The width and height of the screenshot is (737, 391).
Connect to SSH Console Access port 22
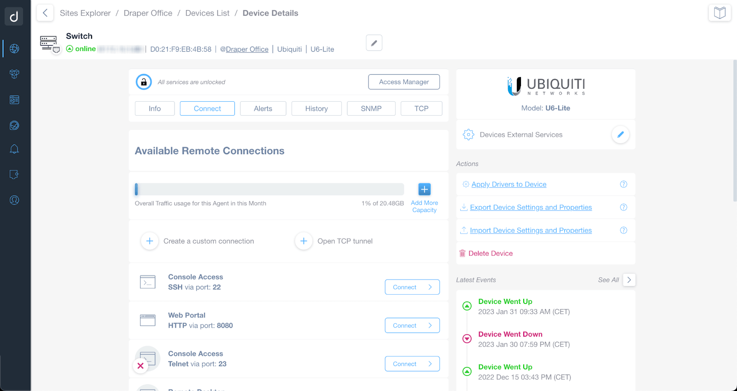[x=412, y=287]
